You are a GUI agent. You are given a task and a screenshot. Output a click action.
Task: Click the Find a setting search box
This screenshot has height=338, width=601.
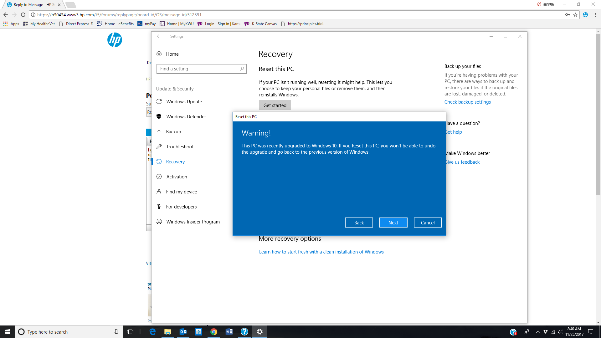click(201, 69)
